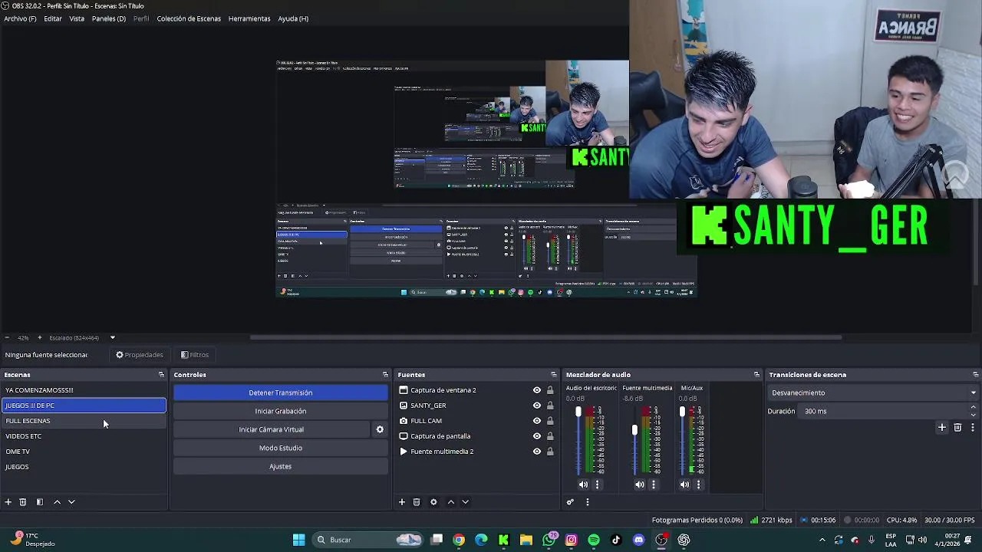Open the Paneles (D) menu
This screenshot has height=552, width=982.
tap(109, 18)
